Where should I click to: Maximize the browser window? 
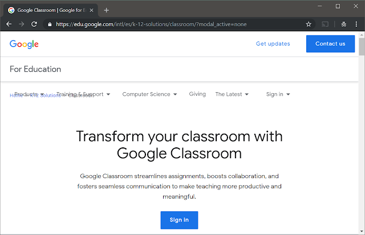click(x=338, y=6)
